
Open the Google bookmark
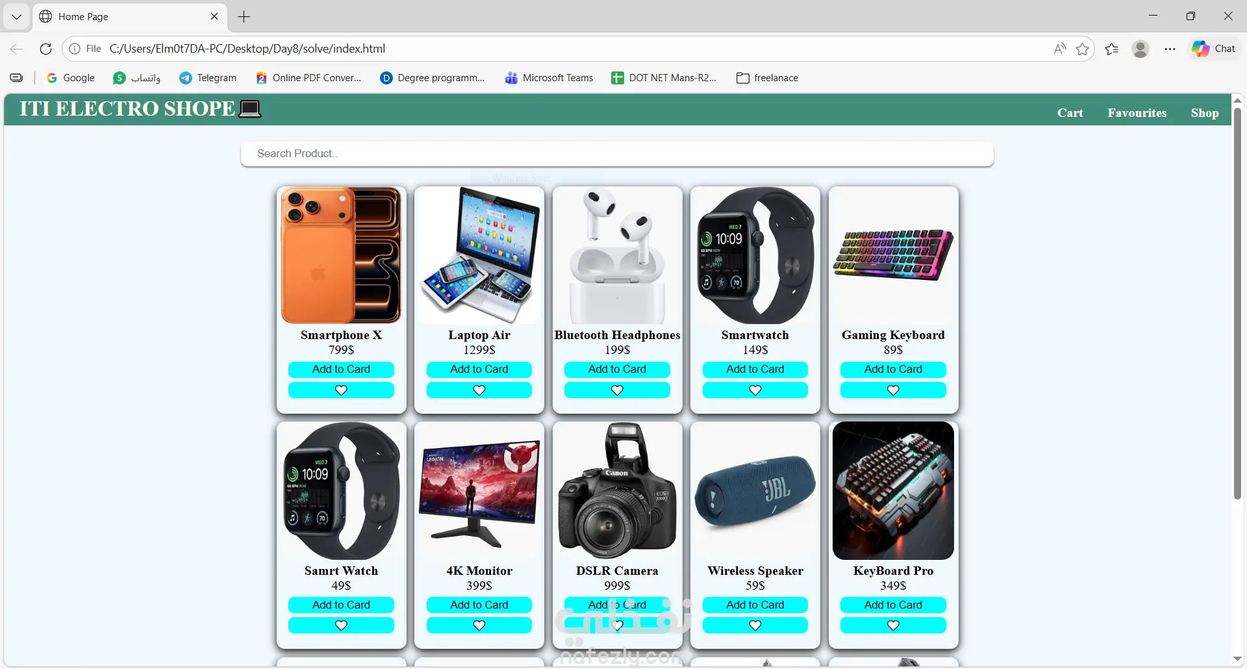point(71,78)
